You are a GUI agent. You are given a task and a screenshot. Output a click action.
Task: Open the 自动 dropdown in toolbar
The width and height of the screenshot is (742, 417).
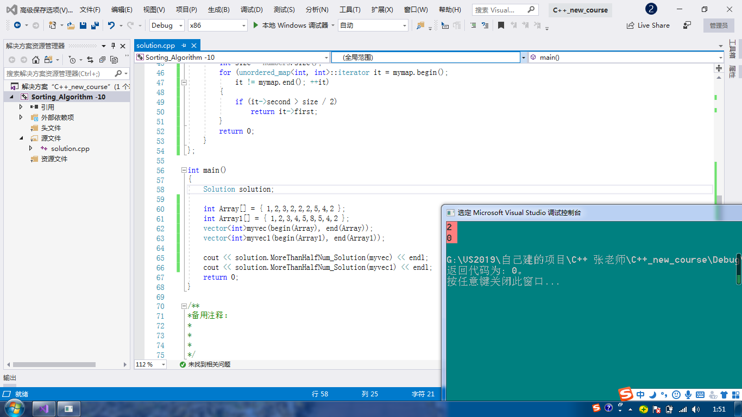click(x=404, y=26)
